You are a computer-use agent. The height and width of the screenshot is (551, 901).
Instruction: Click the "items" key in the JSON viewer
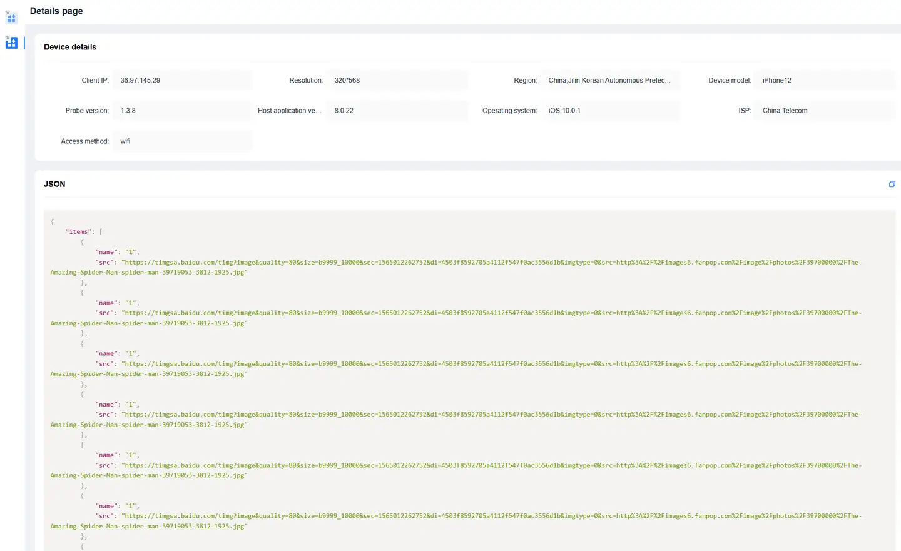tap(79, 232)
